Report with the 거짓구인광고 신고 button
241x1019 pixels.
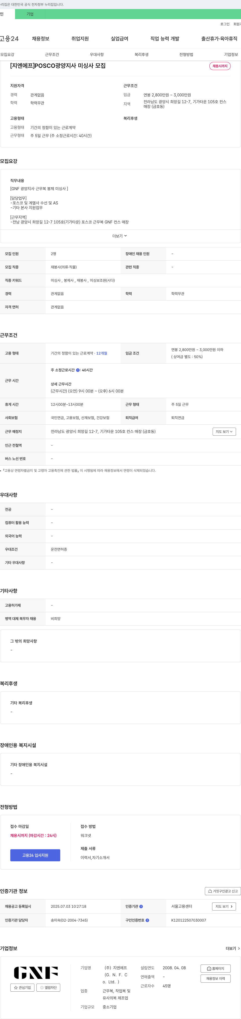(x=223, y=891)
